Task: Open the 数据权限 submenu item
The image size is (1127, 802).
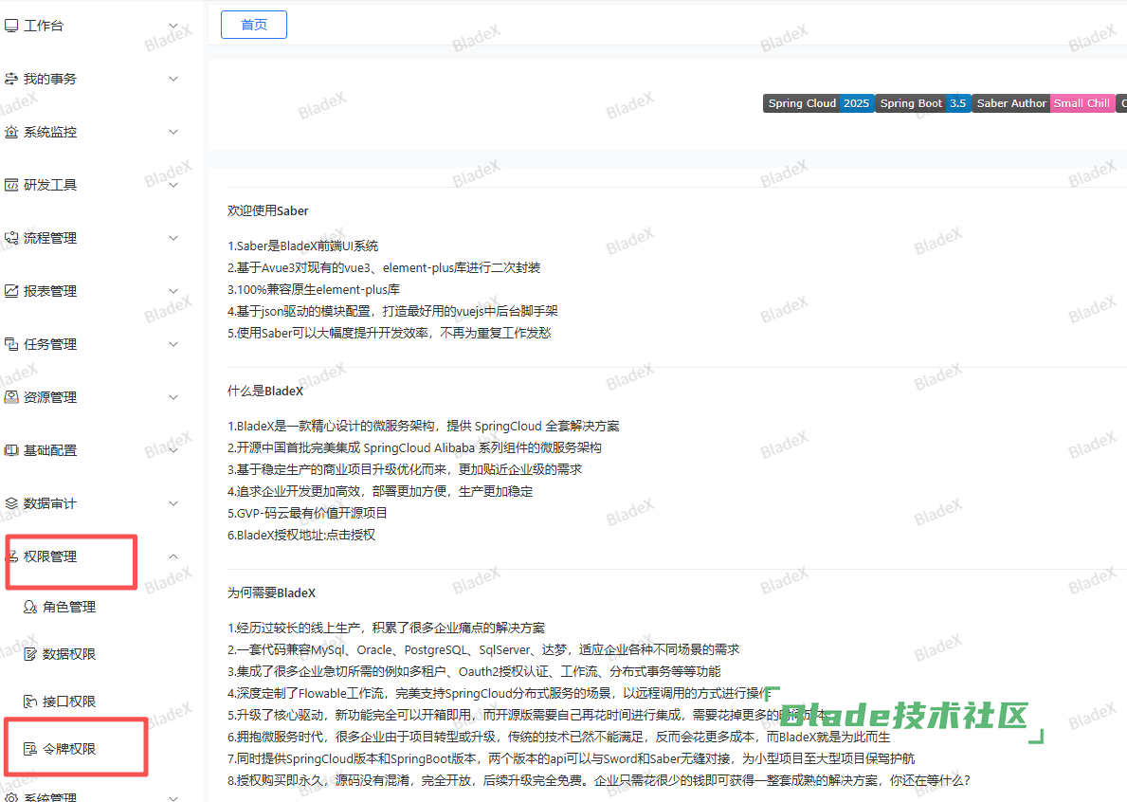Action: [x=68, y=654]
